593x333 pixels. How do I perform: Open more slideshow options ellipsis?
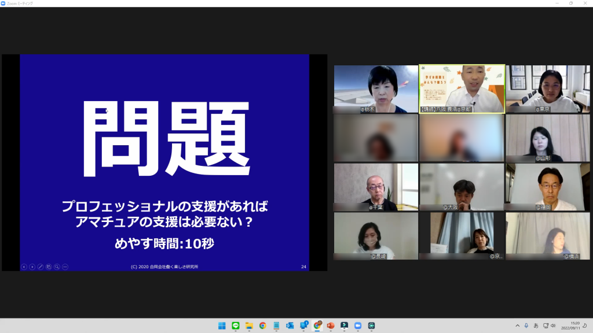click(65, 267)
